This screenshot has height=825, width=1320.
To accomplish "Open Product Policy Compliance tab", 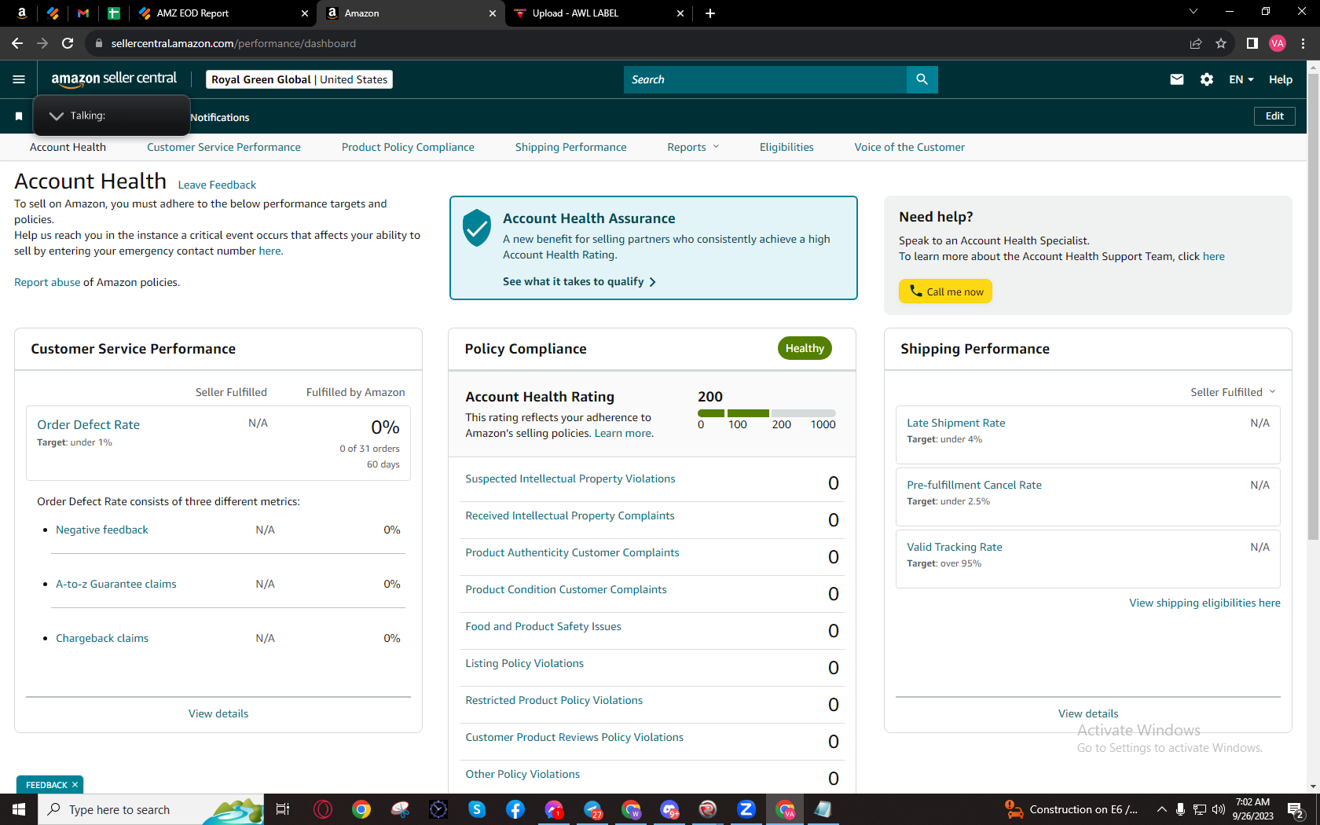I will click(408, 147).
